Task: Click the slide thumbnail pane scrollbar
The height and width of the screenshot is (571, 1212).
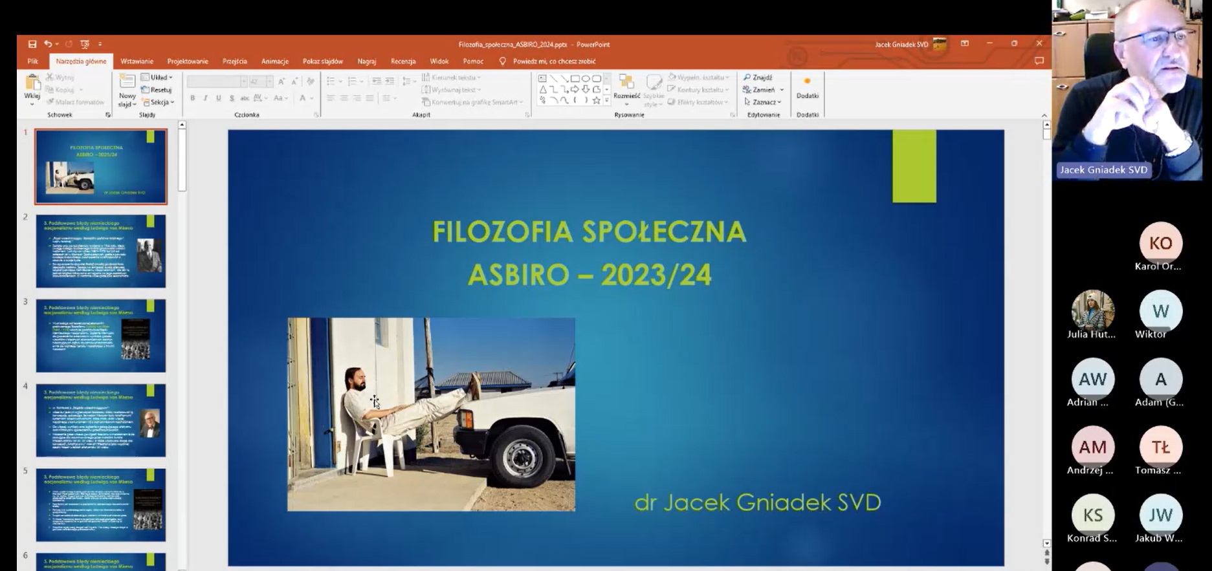Action: point(182,162)
